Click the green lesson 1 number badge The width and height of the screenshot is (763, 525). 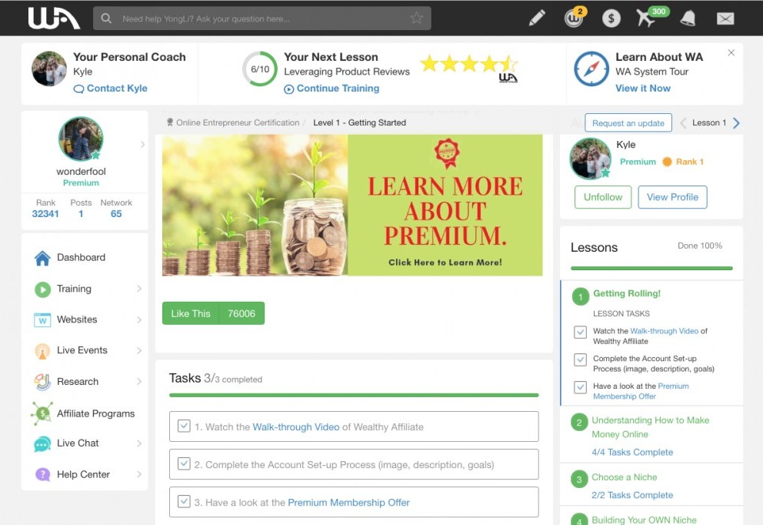580,296
